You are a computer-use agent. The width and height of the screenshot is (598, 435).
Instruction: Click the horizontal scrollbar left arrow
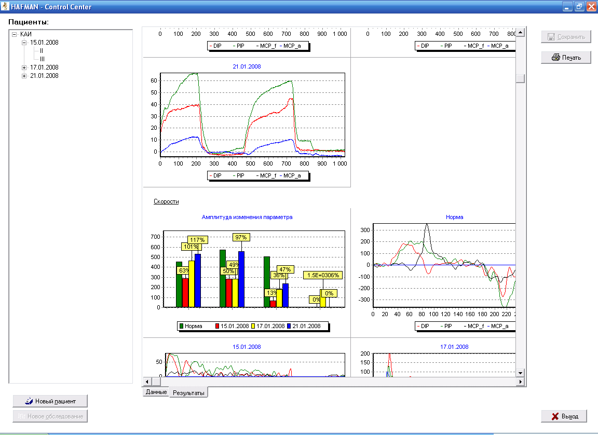click(147, 381)
